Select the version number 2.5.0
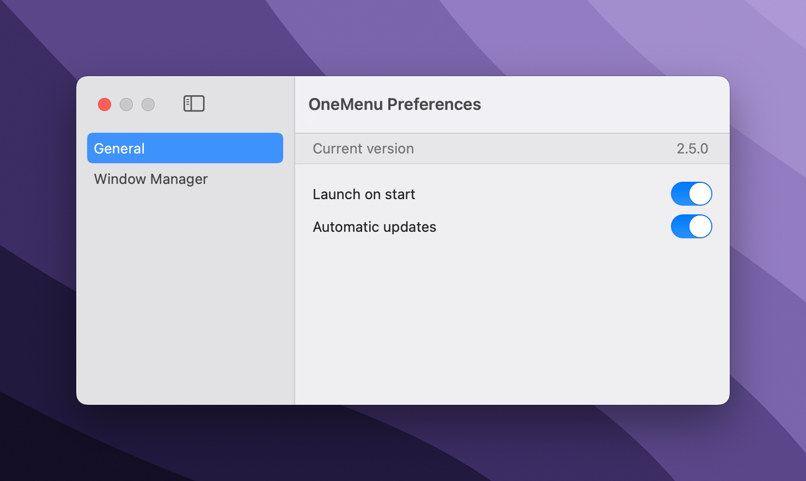 pyautogui.click(x=692, y=149)
